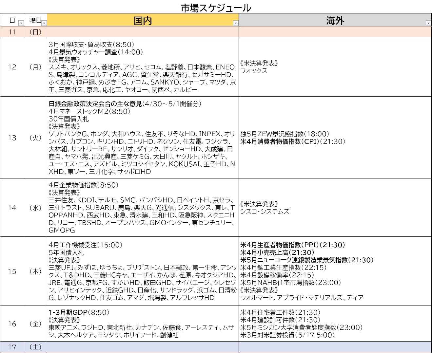
Task: Select the date cell 15
Action: tap(12, 271)
